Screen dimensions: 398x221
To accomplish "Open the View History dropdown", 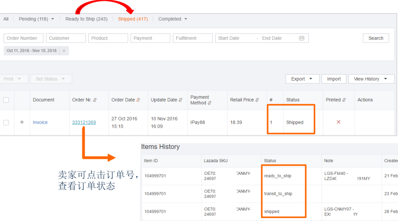I will click(371, 79).
